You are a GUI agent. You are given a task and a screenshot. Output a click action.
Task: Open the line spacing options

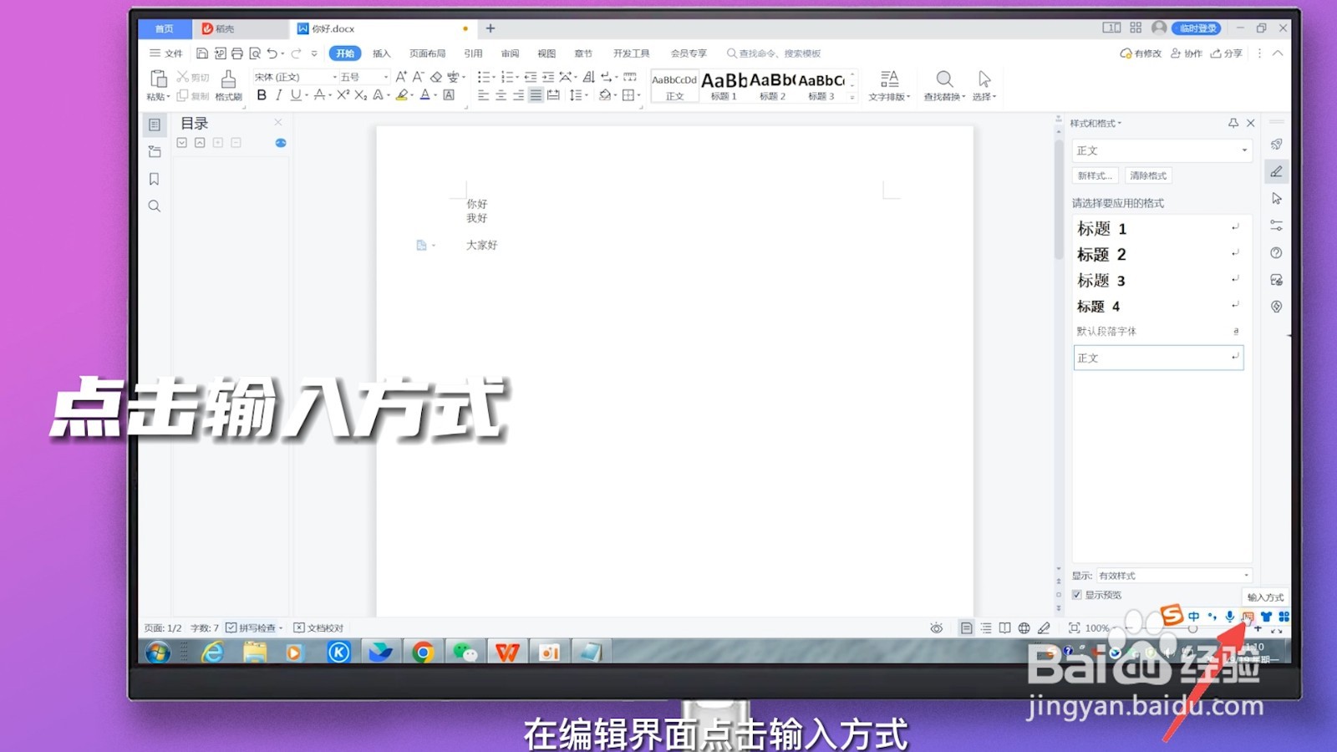pos(577,95)
